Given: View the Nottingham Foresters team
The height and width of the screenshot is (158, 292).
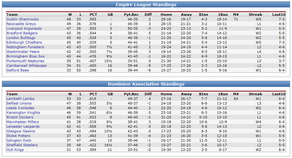Looking at the screenshot, I should 25,47.
